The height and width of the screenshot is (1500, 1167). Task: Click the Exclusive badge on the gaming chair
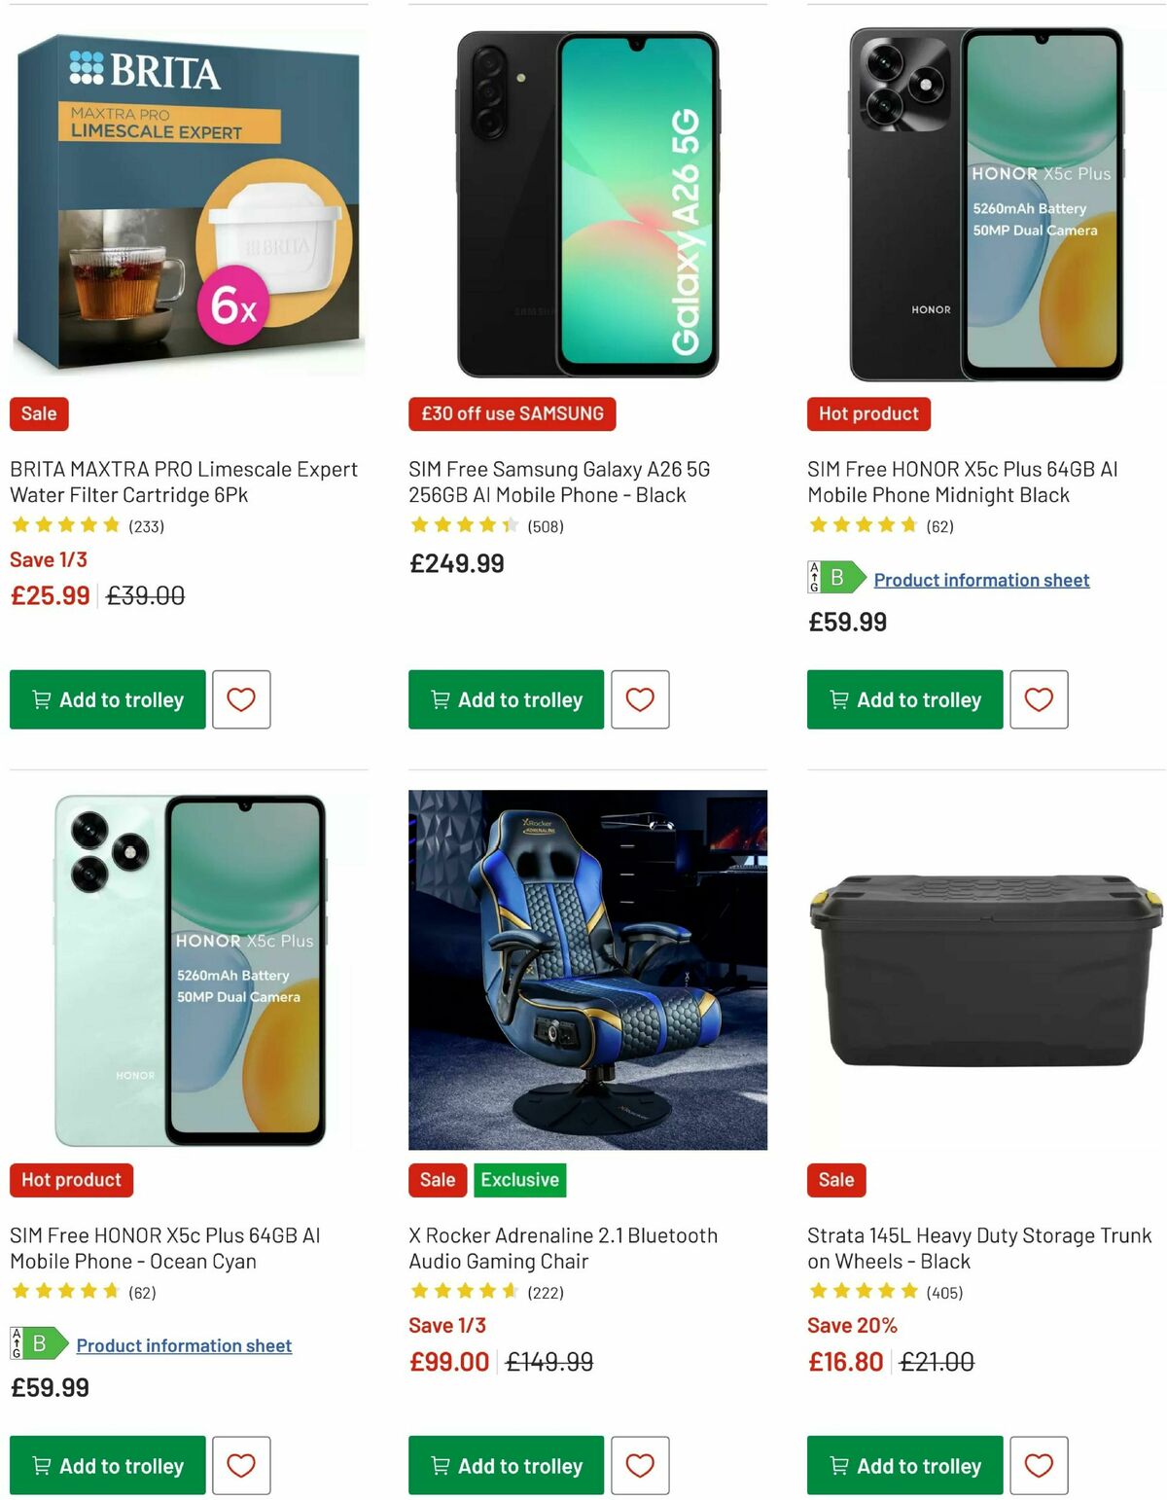pyautogui.click(x=519, y=1180)
